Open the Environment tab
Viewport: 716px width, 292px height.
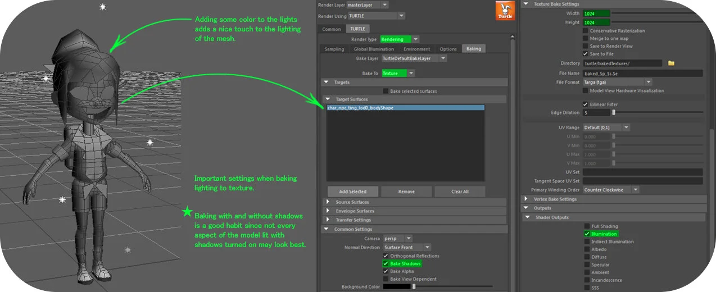(x=416, y=49)
